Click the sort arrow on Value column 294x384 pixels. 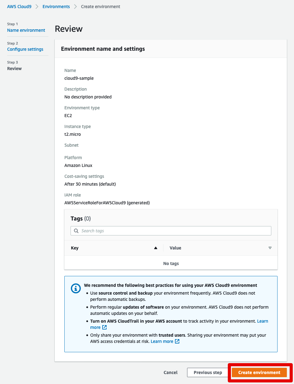click(270, 248)
